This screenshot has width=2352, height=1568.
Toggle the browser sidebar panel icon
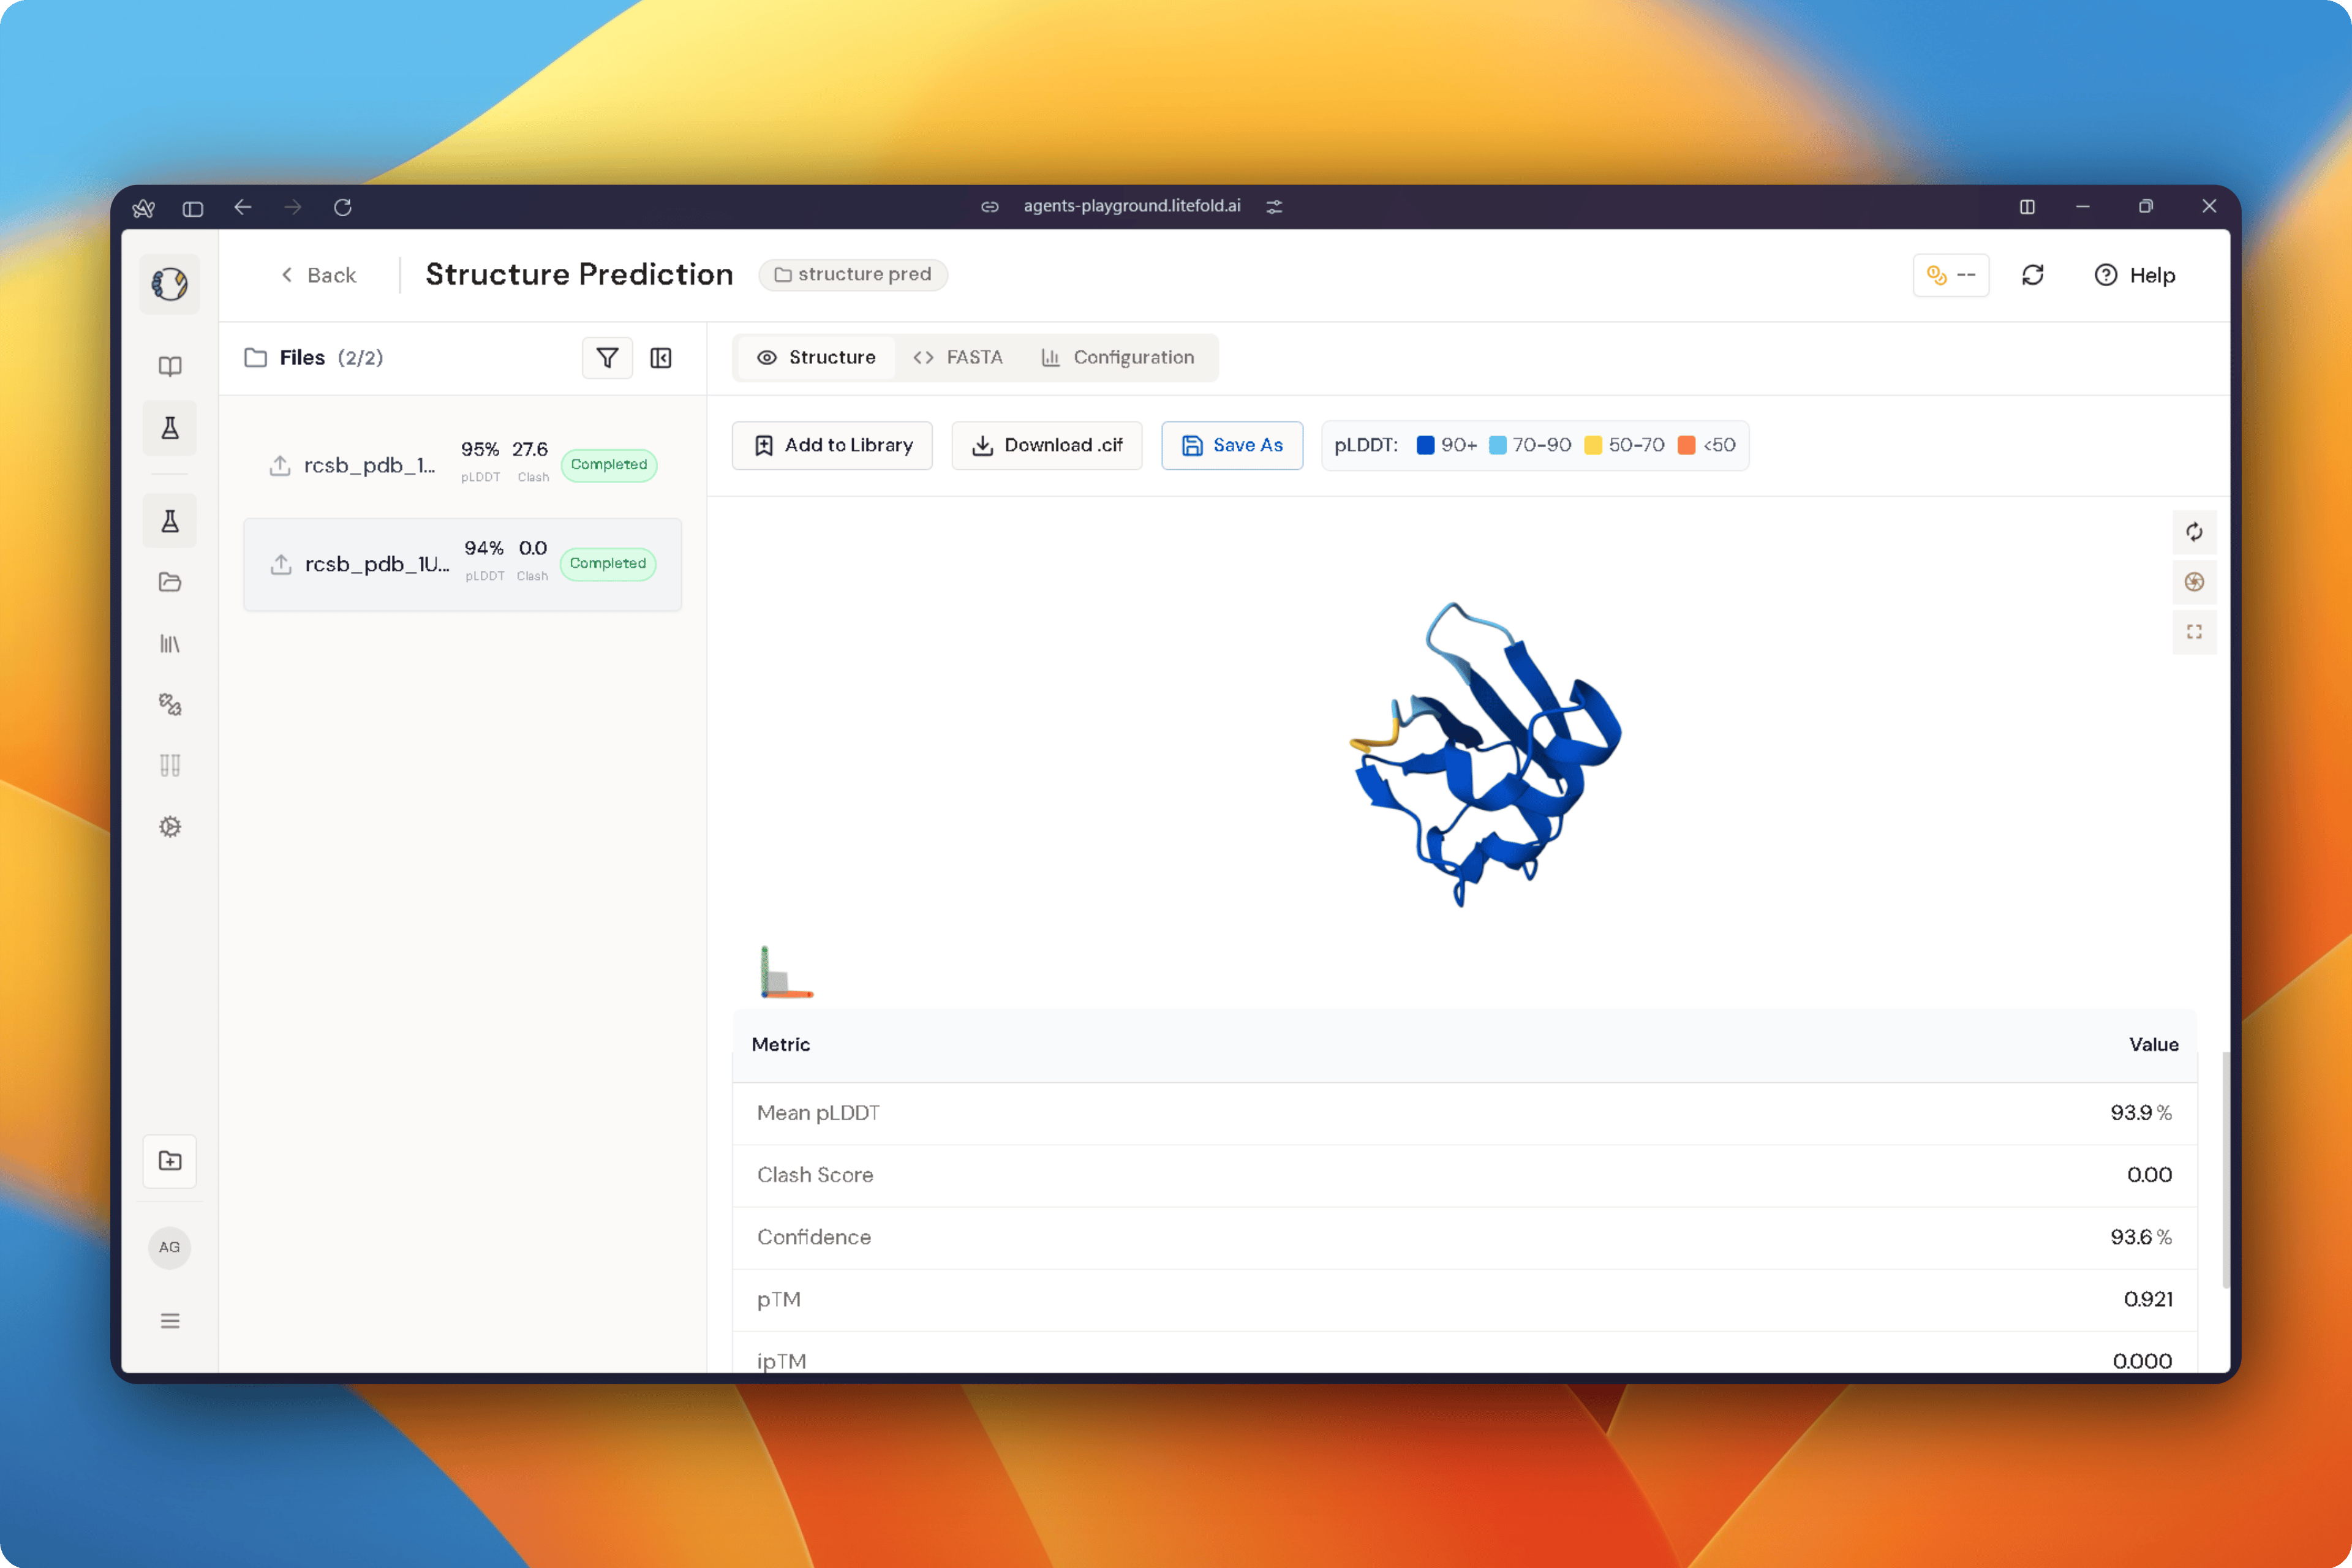pyautogui.click(x=193, y=208)
